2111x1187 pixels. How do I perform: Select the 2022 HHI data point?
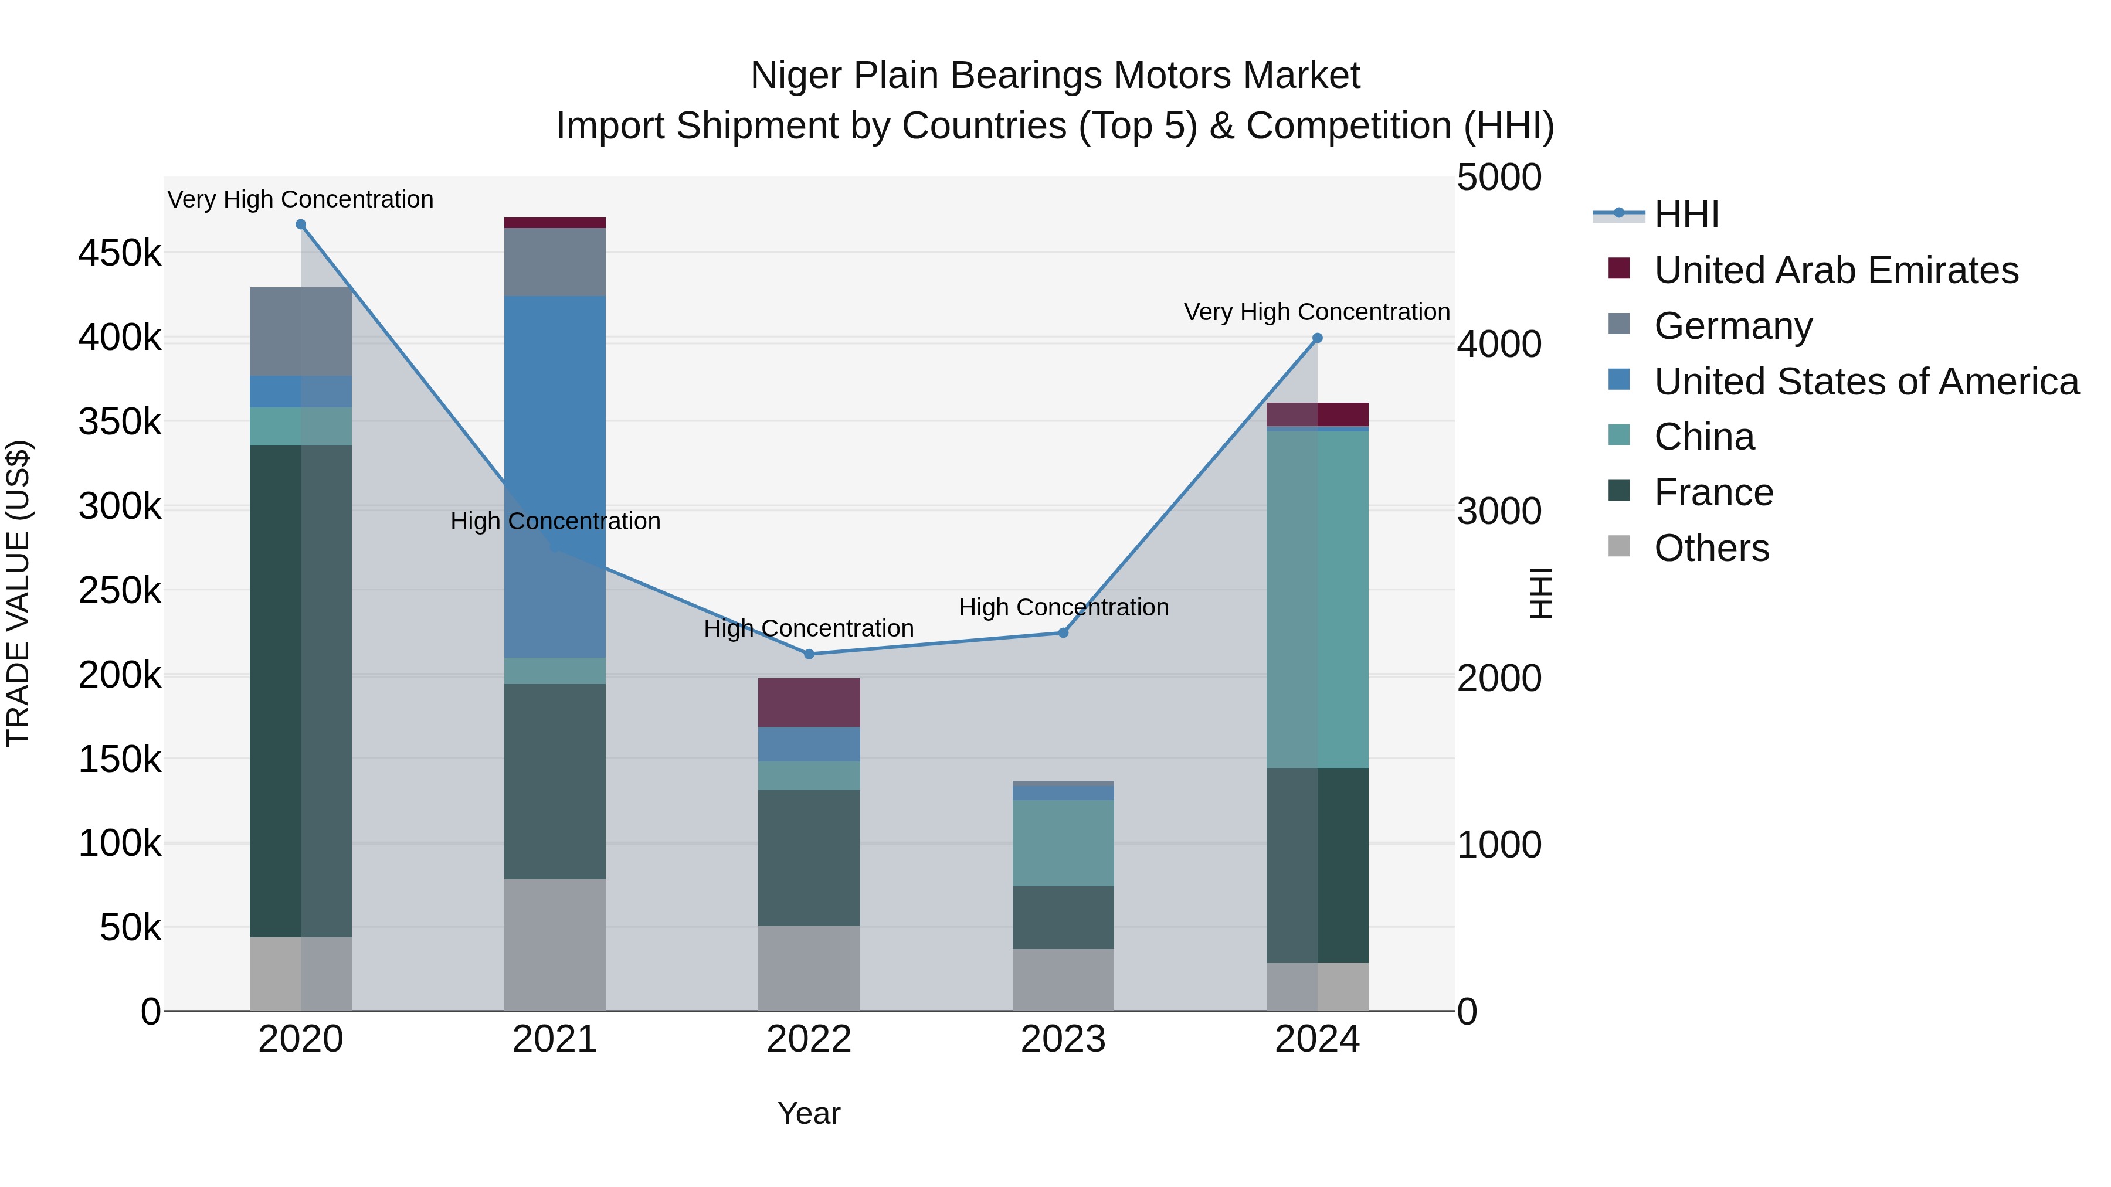[809, 654]
